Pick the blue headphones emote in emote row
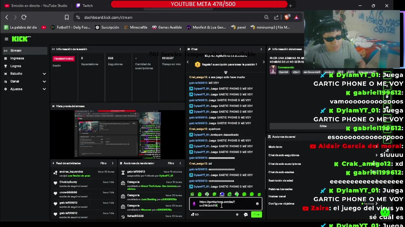 222,194
